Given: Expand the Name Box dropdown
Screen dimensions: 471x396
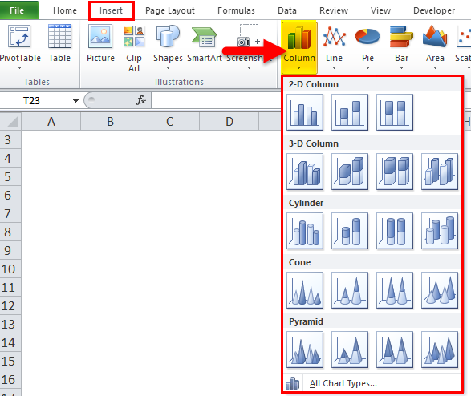Looking at the screenshot, I should tap(75, 101).
